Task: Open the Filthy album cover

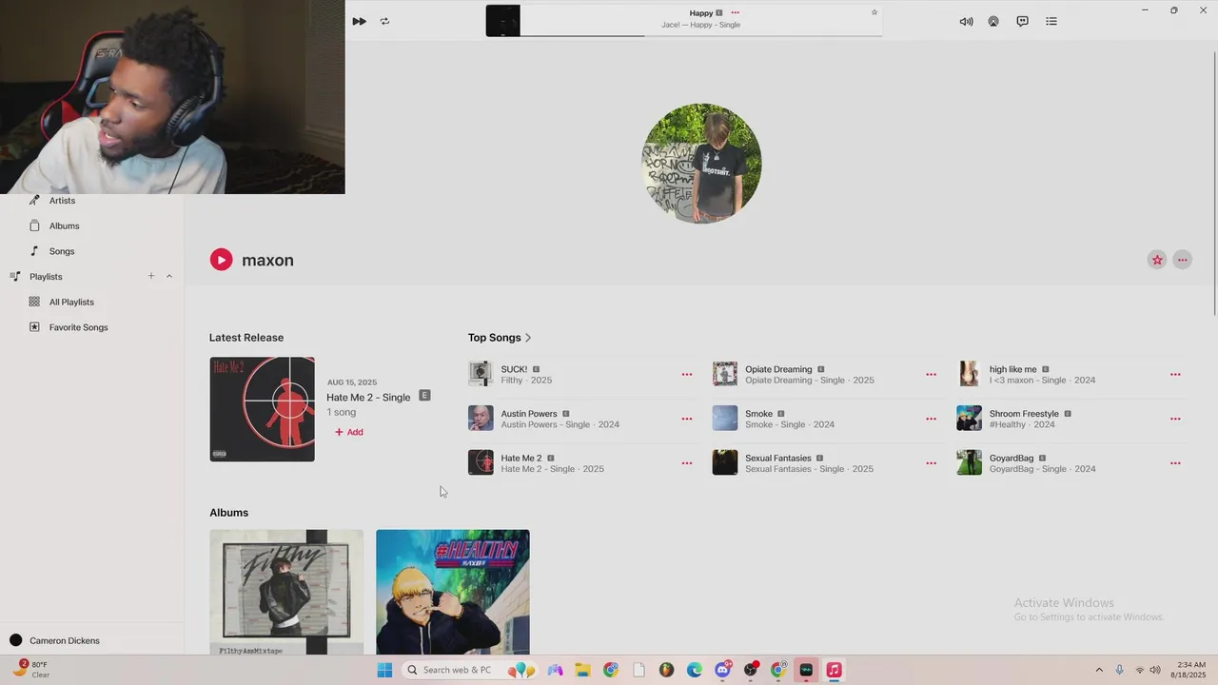Action: (286, 592)
